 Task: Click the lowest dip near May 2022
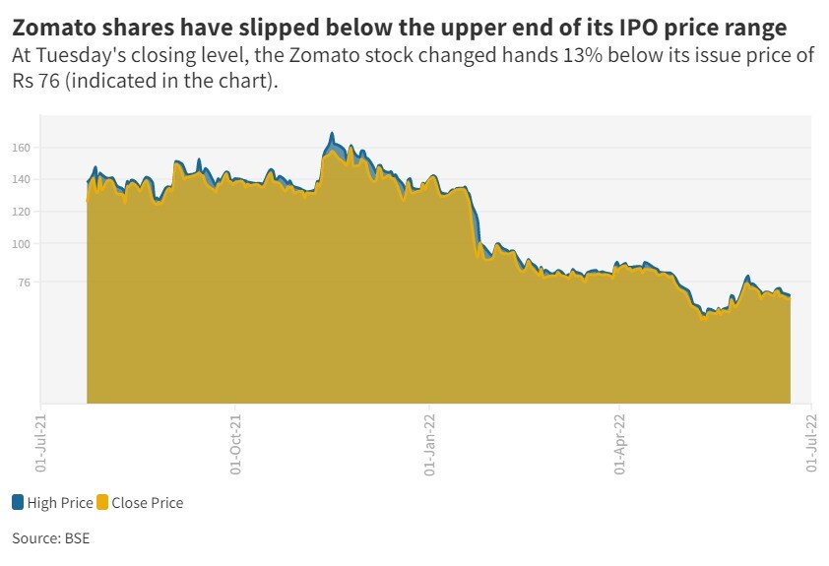pyautogui.click(x=703, y=317)
